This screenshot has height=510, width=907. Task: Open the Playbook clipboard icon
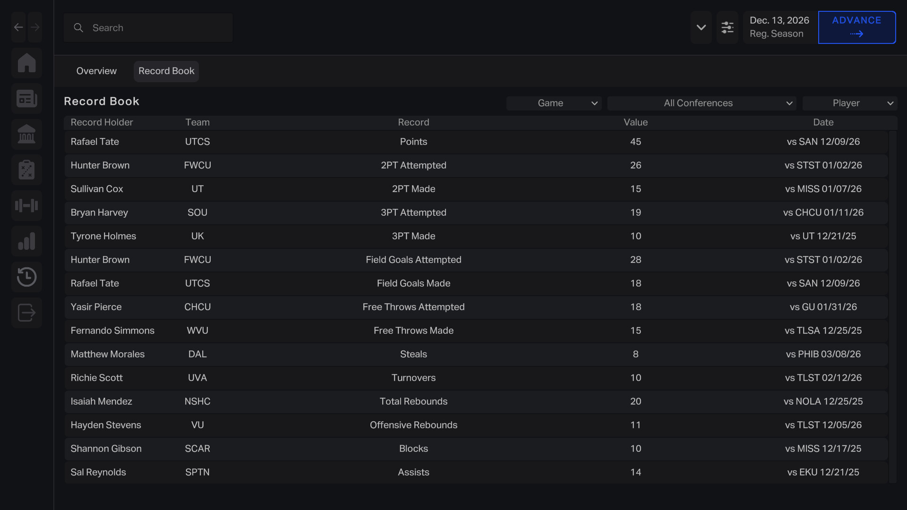click(x=26, y=170)
